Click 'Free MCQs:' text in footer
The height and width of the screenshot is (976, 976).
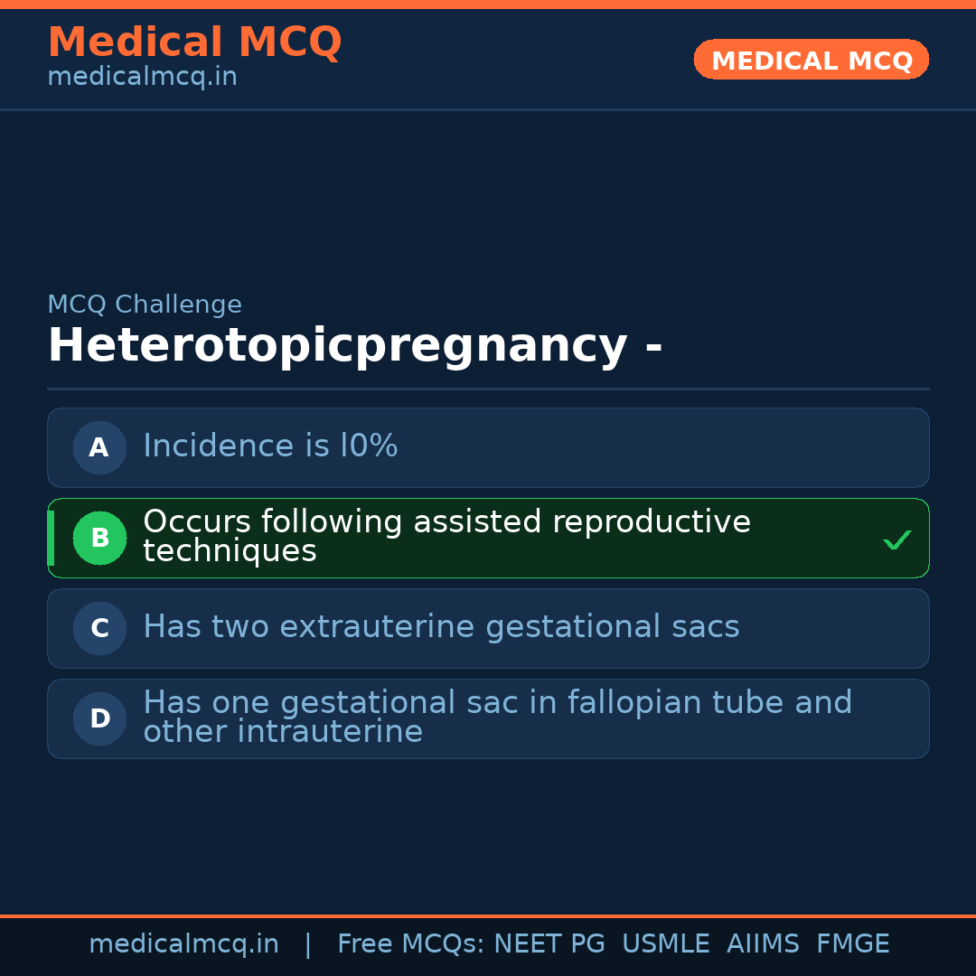(x=411, y=944)
